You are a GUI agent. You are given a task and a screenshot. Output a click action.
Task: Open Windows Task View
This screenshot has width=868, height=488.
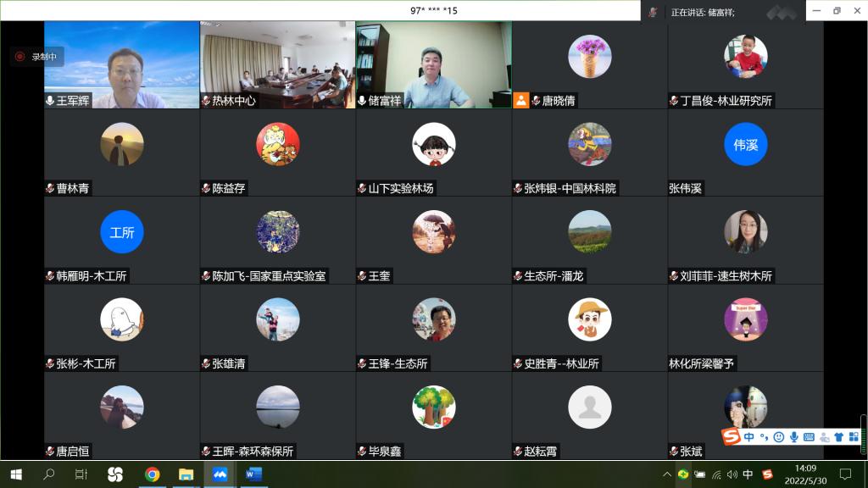pyautogui.click(x=81, y=474)
